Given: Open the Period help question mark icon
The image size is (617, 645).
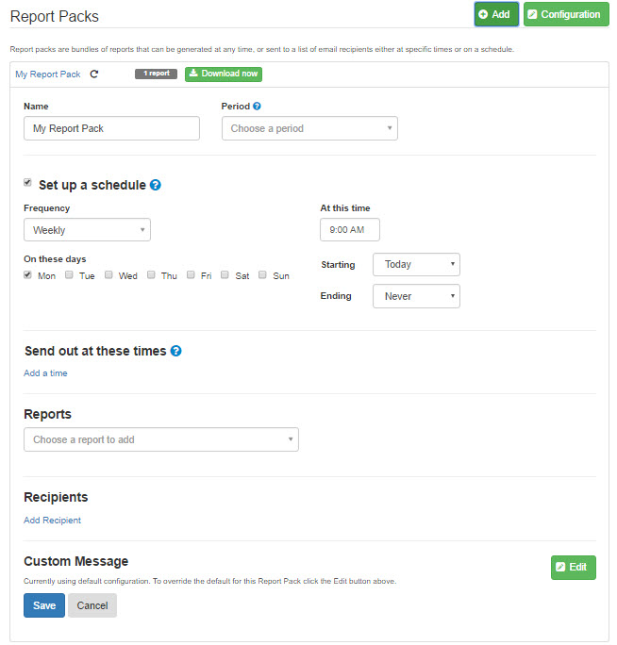Looking at the screenshot, I should tap(257, 107).
